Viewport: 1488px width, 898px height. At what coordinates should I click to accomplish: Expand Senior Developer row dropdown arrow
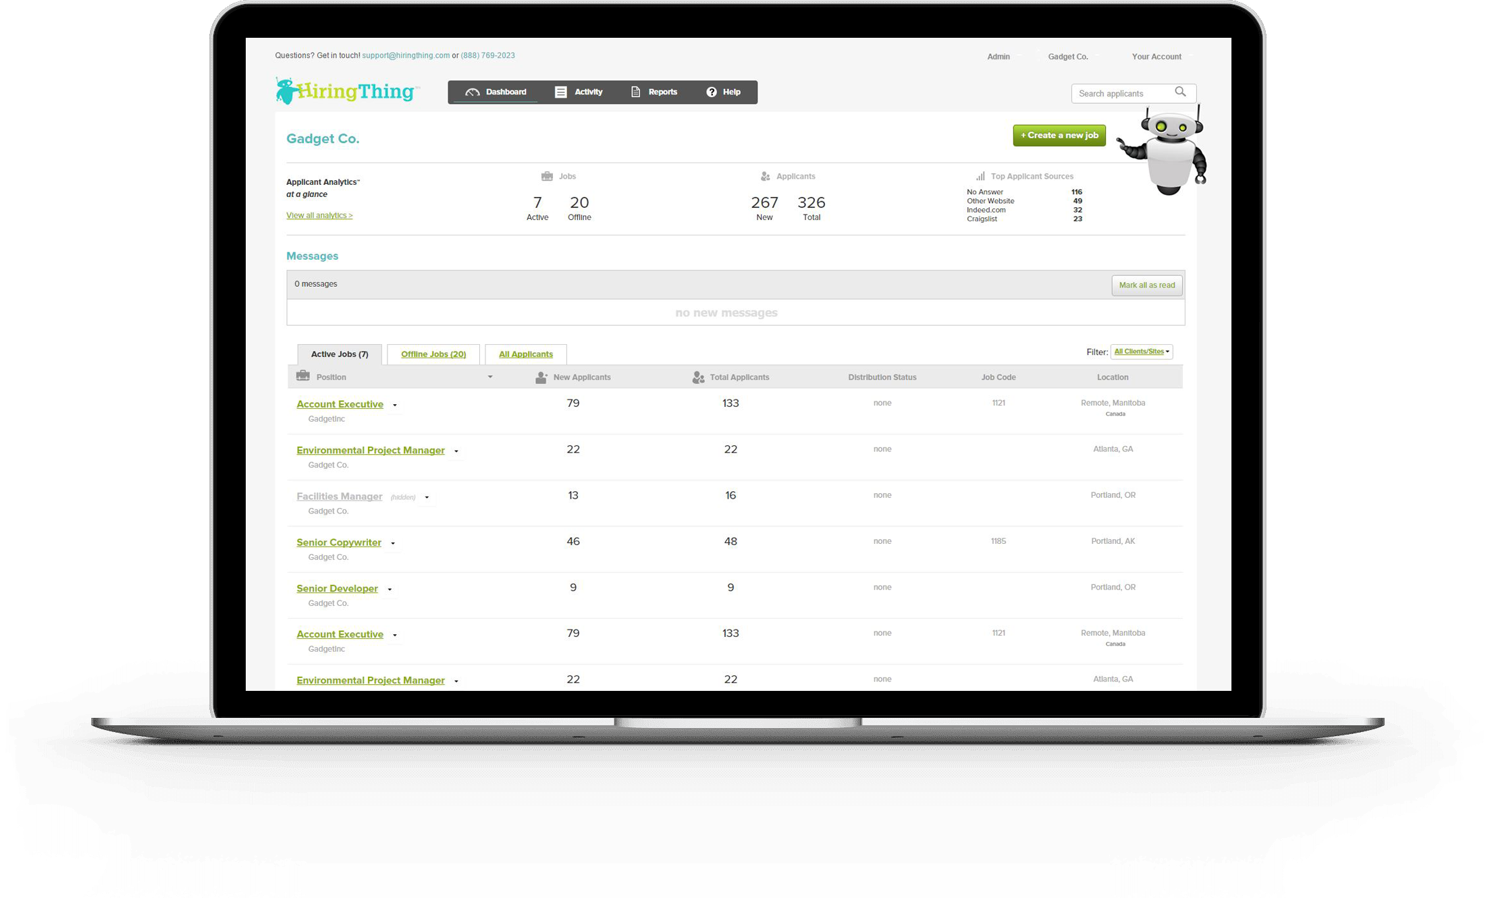[x=390, y=590]
